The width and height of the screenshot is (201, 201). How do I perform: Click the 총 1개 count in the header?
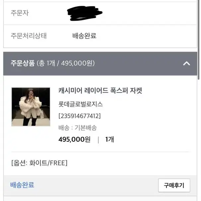coord(47,63)
